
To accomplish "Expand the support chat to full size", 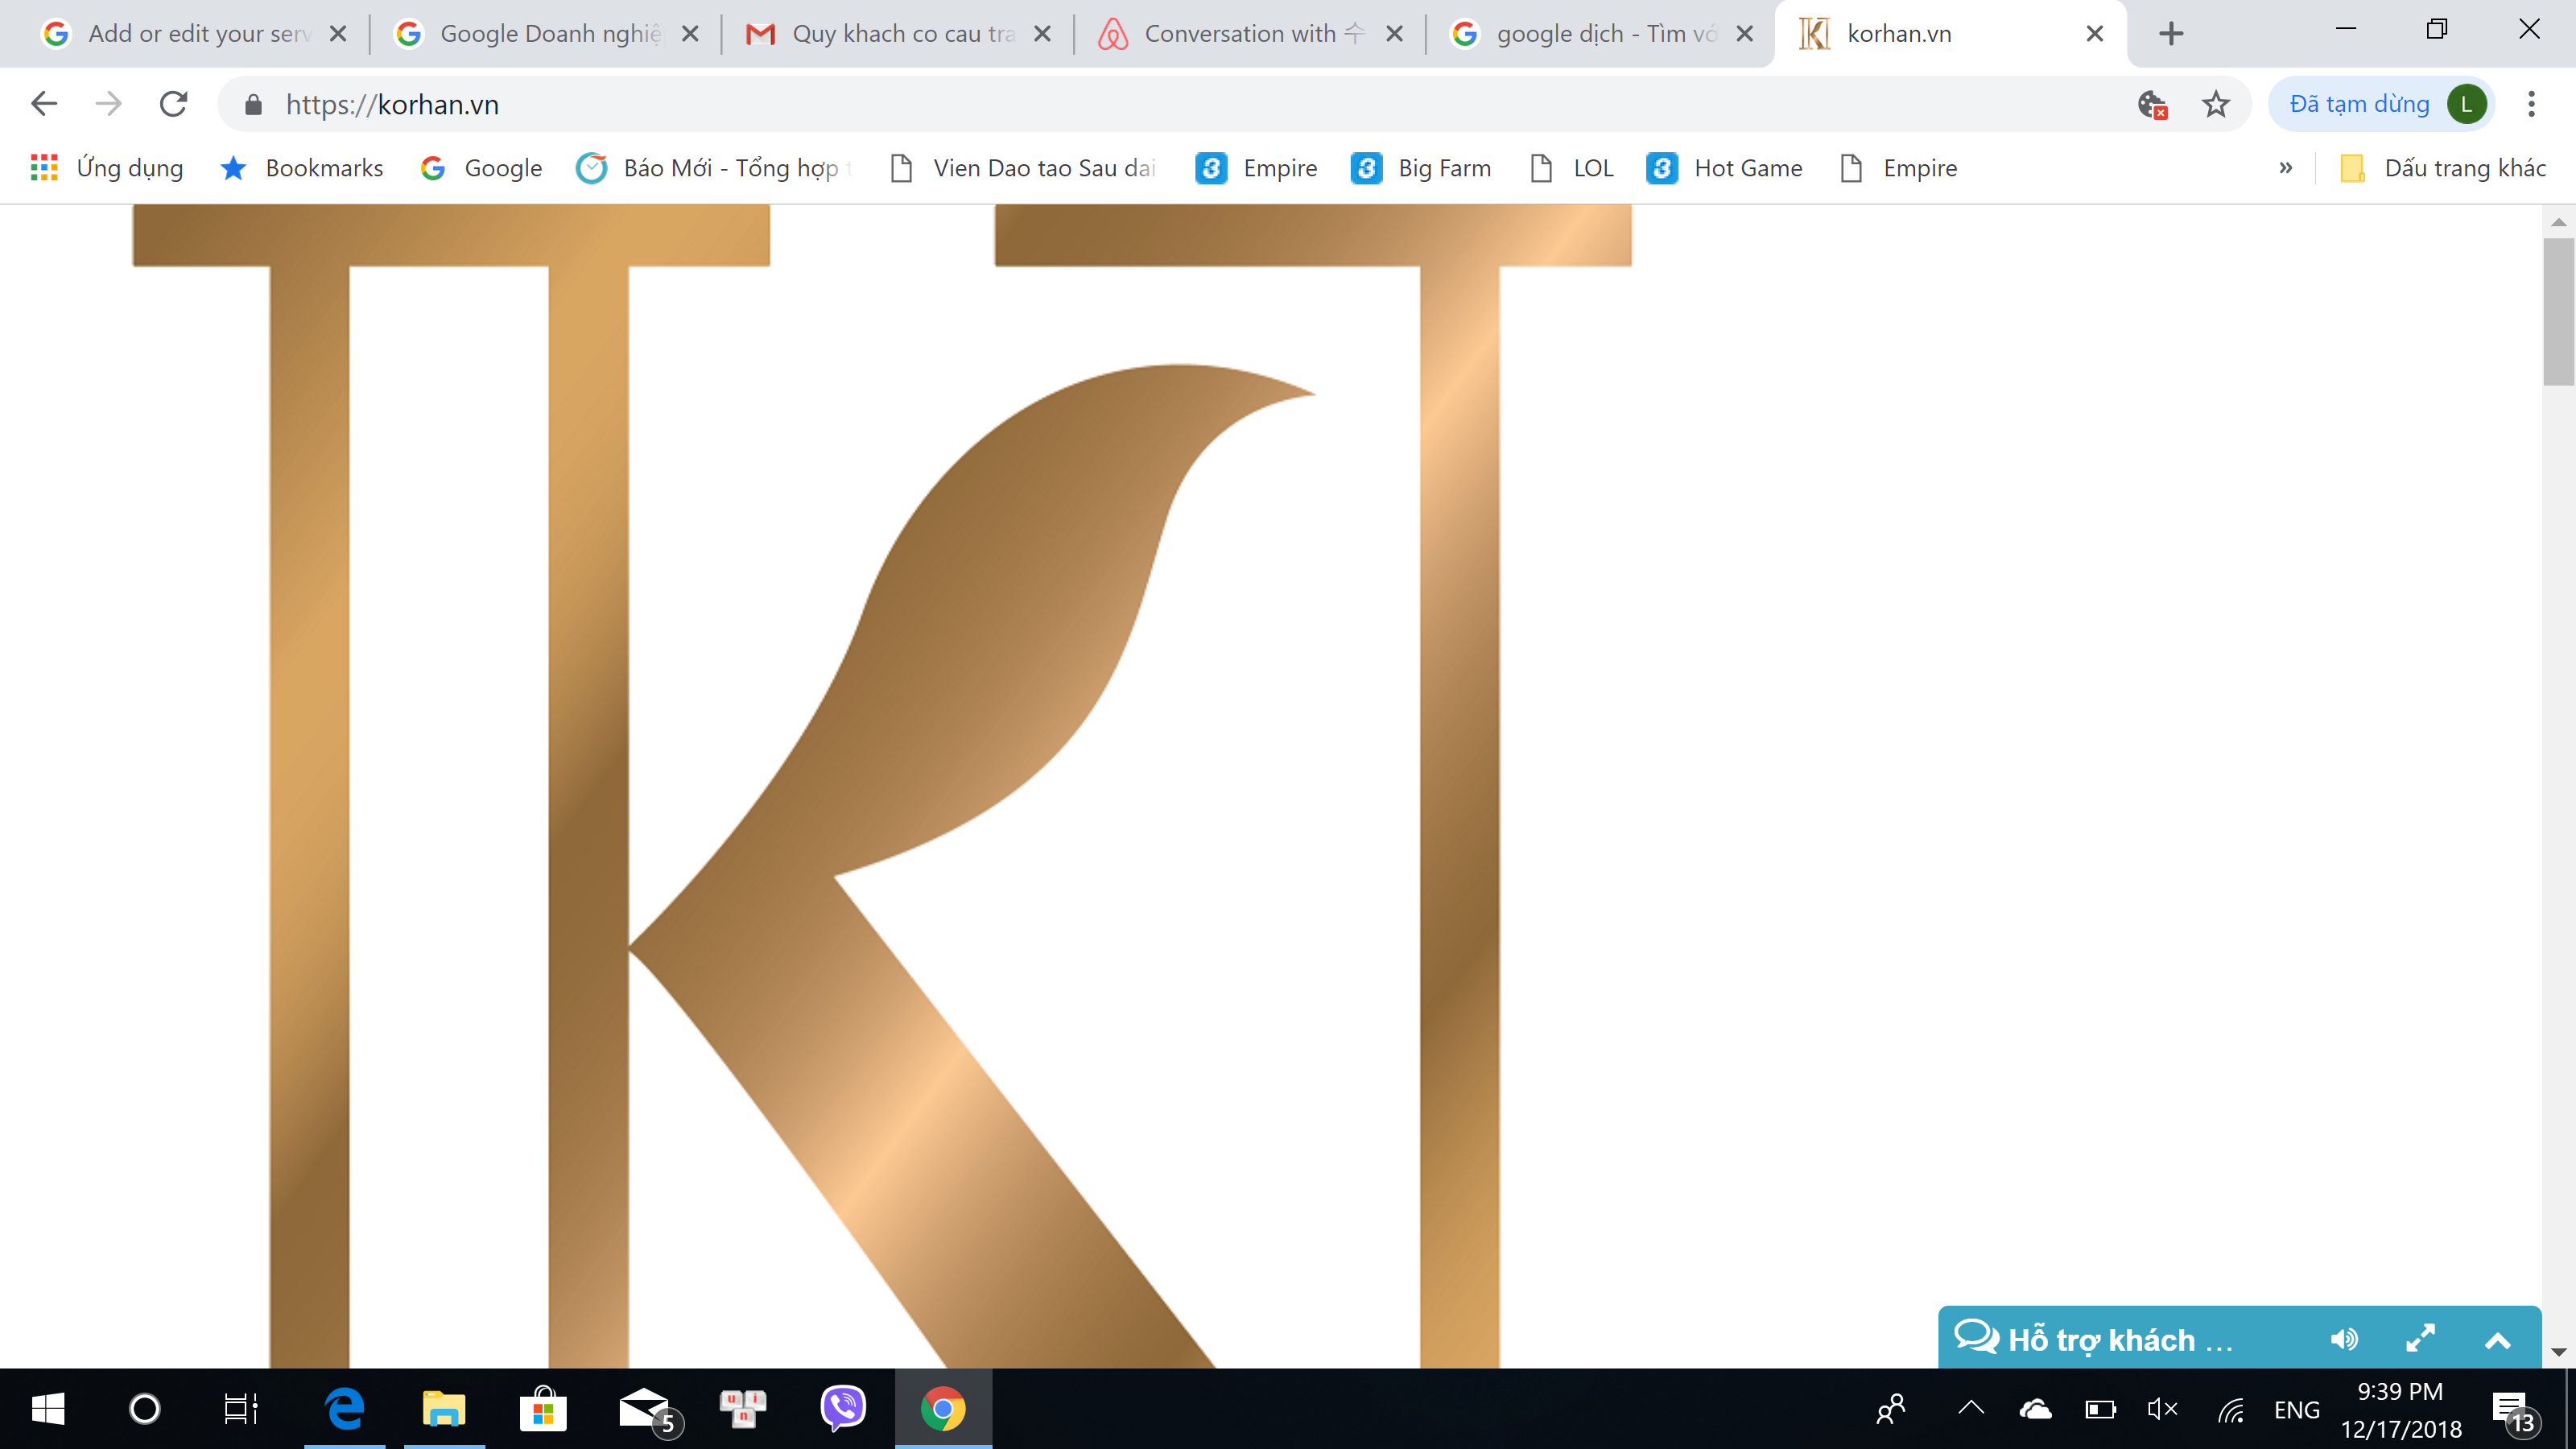I will click(2420, 1339).
